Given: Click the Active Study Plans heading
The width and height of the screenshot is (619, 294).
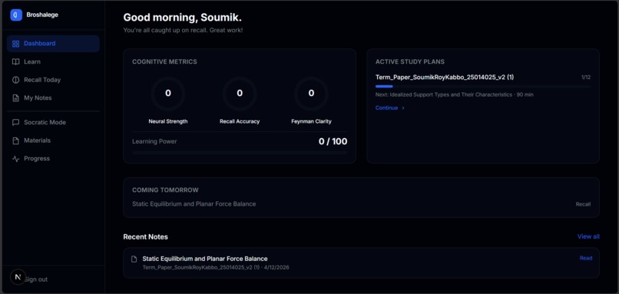Looking at the screenshot, I should (410, 62).
